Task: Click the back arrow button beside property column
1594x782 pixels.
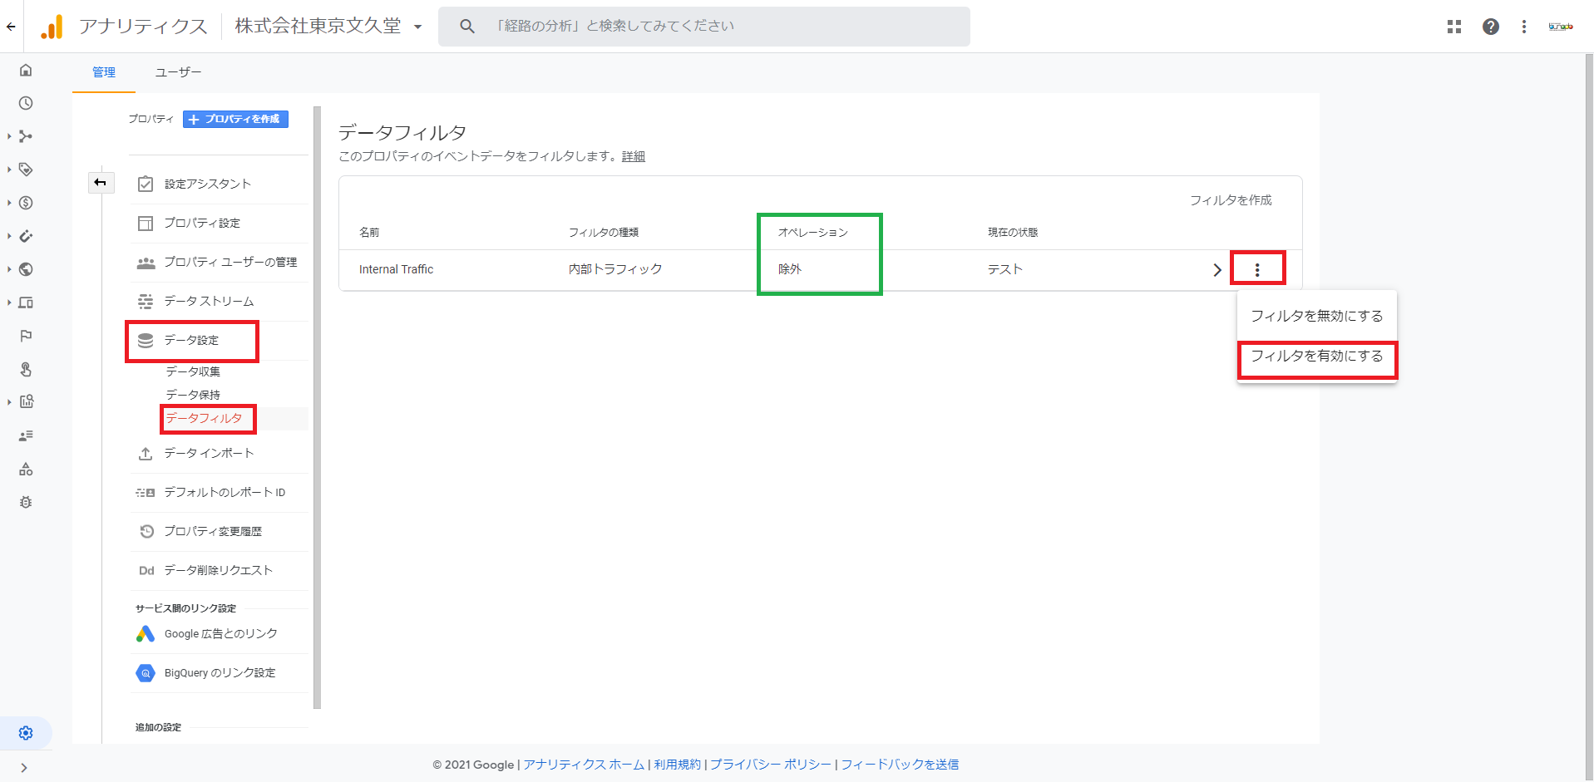Action: tap(101, 182)
